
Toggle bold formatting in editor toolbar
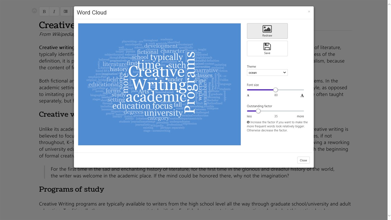point(44,11)
